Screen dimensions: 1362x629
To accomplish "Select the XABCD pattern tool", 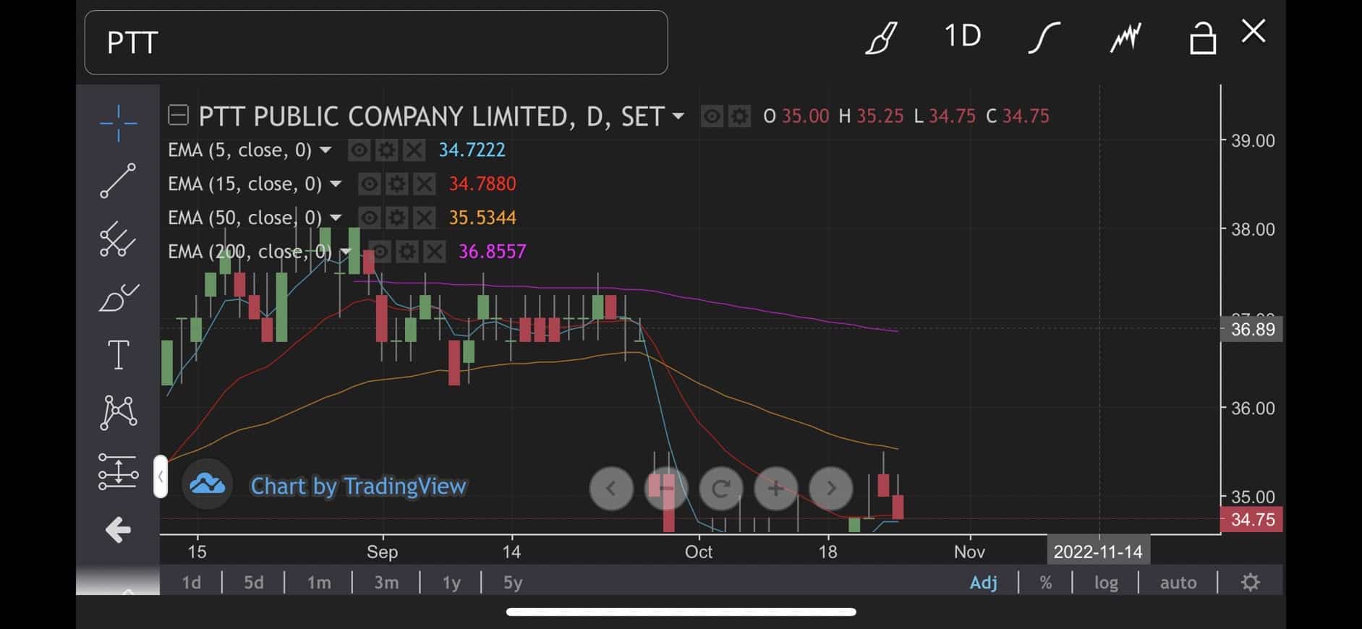I will 118,413.
